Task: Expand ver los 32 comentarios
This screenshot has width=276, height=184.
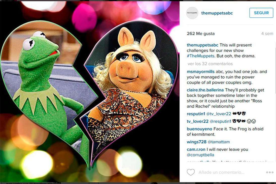Action: pos(210,64)
